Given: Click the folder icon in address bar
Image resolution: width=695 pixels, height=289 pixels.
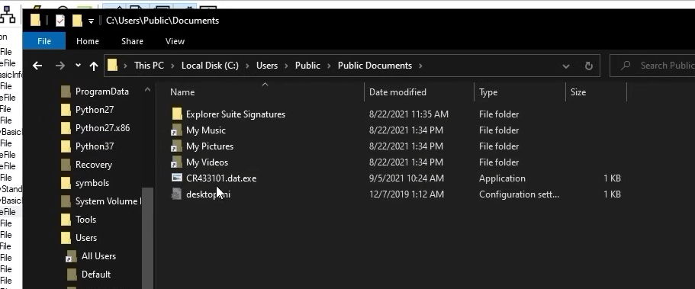Looking at the screenshot, I should click(113, 65).
